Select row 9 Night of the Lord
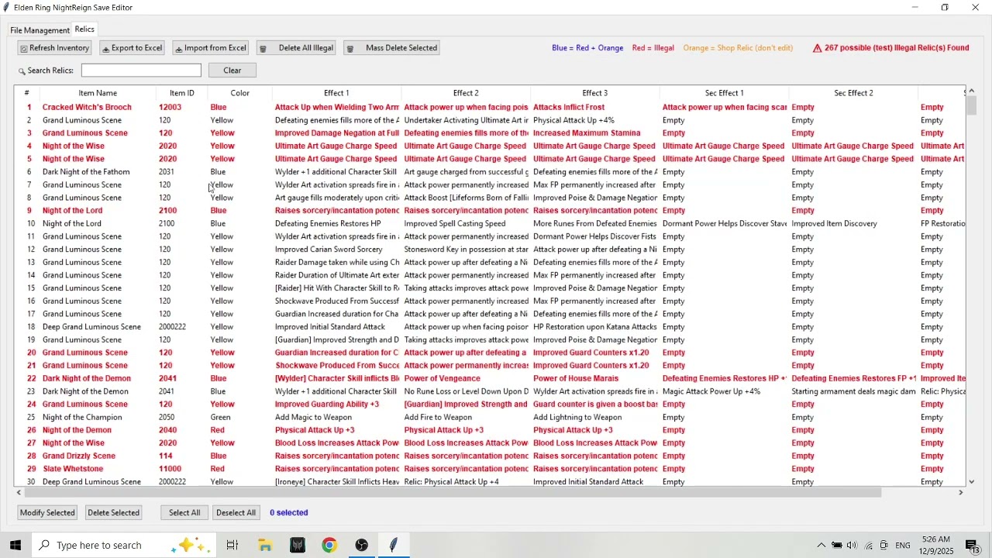Image resolution: width=992 pixels, height=558 pixels. point(490,211)
